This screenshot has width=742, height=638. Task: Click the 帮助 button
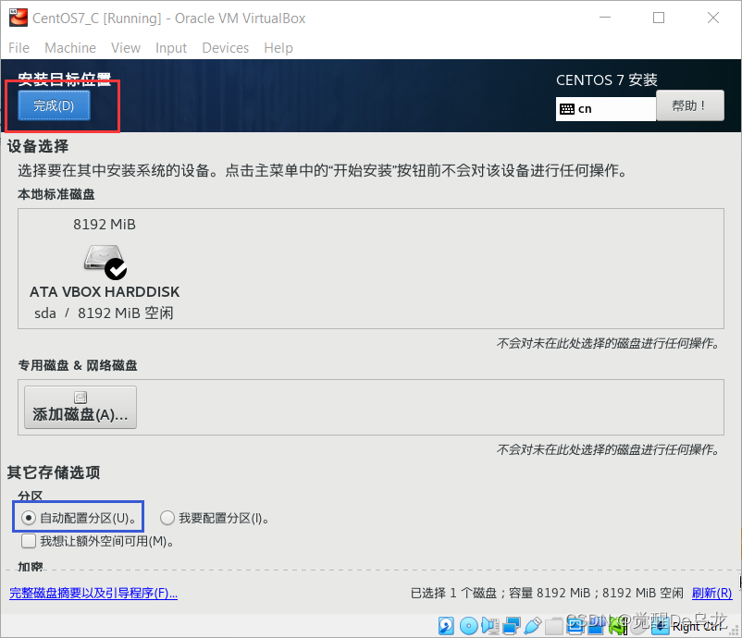pyautogui.click(x=690, y=105)
